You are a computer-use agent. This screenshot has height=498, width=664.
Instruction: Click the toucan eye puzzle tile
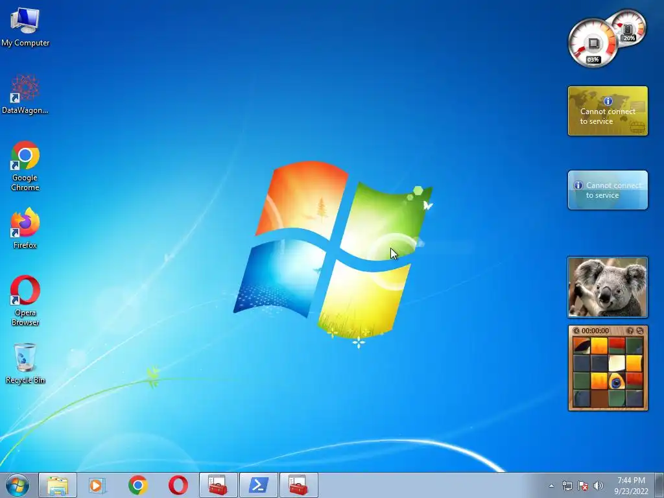click(x=617, y=381)
